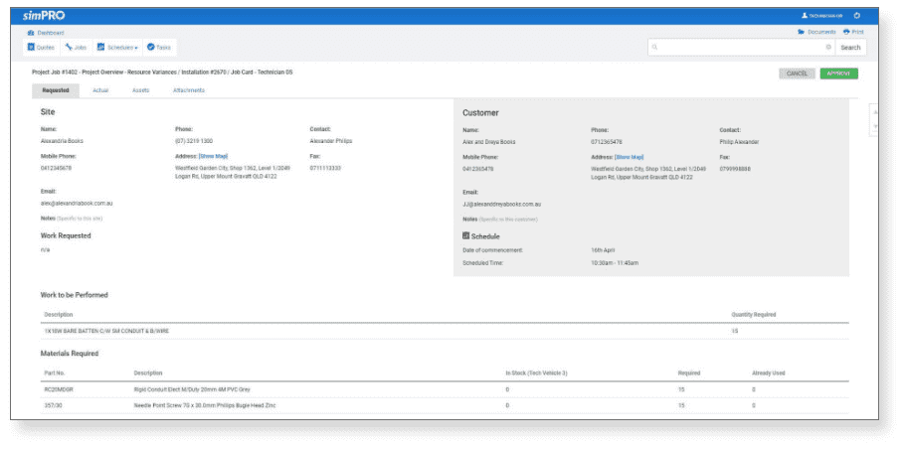Click the In-Stock (Tech Vehicle 3) column header
Screen dimensions: 905x449
[536, 374]
